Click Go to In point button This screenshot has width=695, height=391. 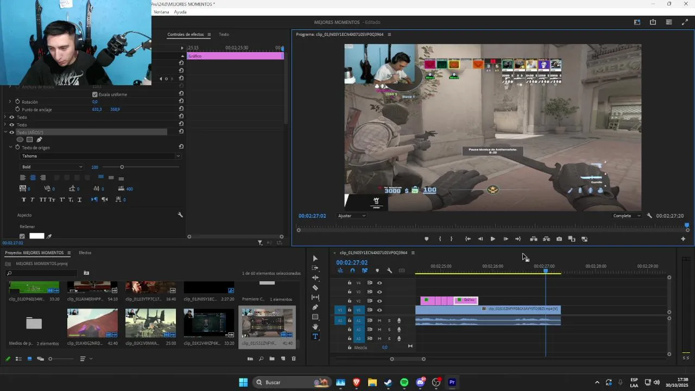coord(468,239)
